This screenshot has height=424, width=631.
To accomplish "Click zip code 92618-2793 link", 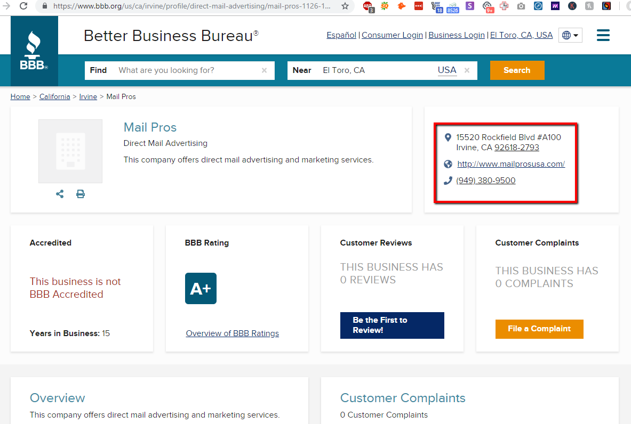I will coord(517,148).
